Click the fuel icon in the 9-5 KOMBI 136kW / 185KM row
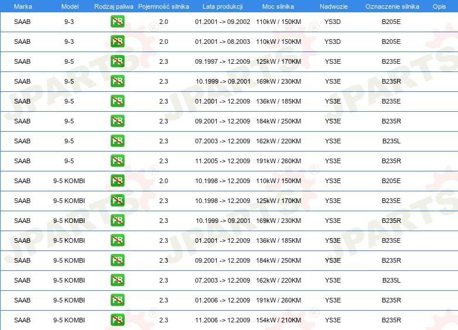Image resolution: width=458 pixels, height=330 pixels. click(117, 240)
